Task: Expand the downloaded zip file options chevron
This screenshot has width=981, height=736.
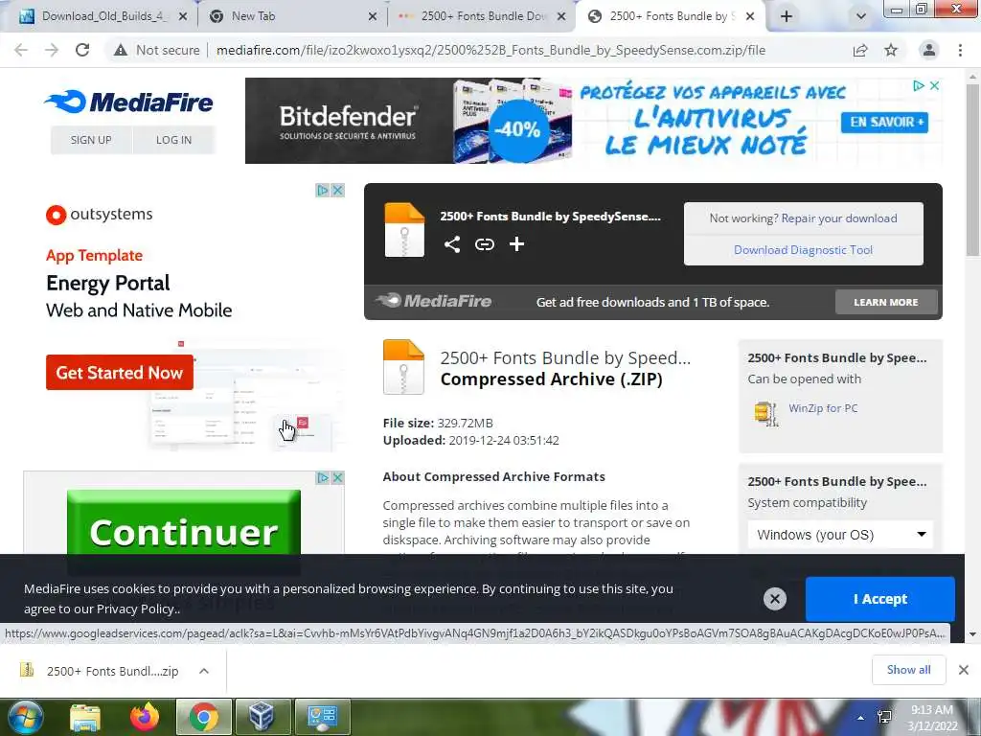Action: pyautogui.click(x=204, y=671)
